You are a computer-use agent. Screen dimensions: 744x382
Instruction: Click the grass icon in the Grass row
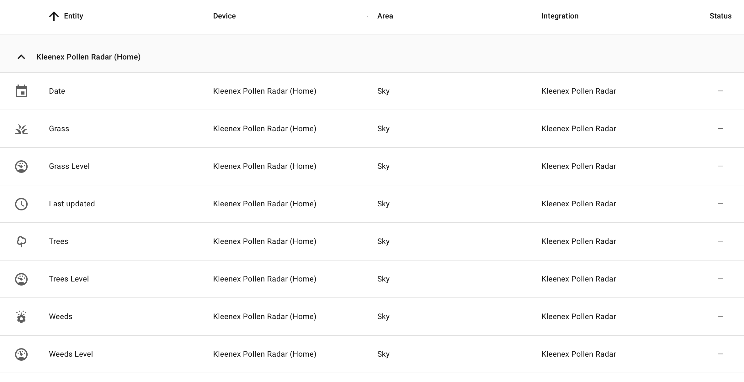click(21, 129)
